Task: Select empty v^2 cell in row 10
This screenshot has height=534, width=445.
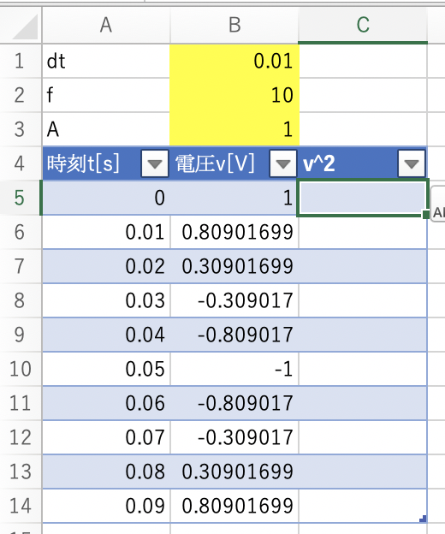Action: click(363, 369)
